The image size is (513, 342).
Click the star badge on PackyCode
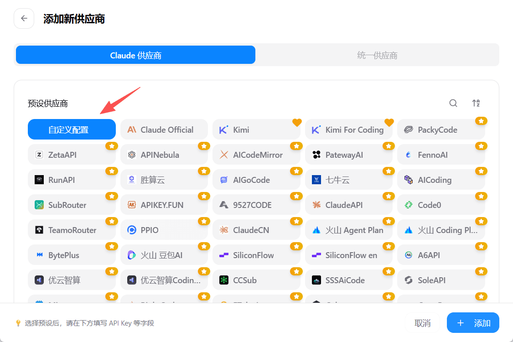[x=481, y=121]
